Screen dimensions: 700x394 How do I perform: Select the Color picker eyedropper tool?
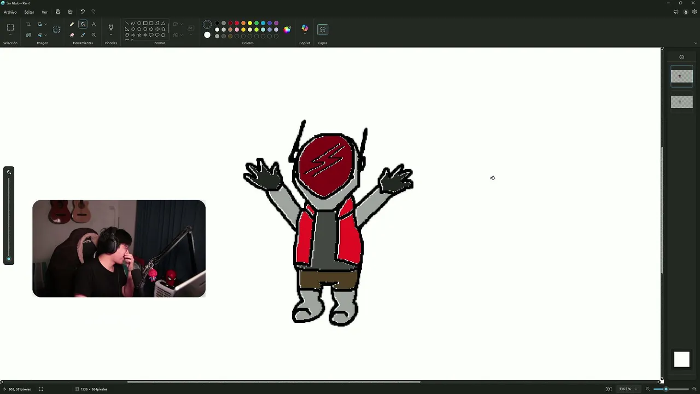[83, 35]
